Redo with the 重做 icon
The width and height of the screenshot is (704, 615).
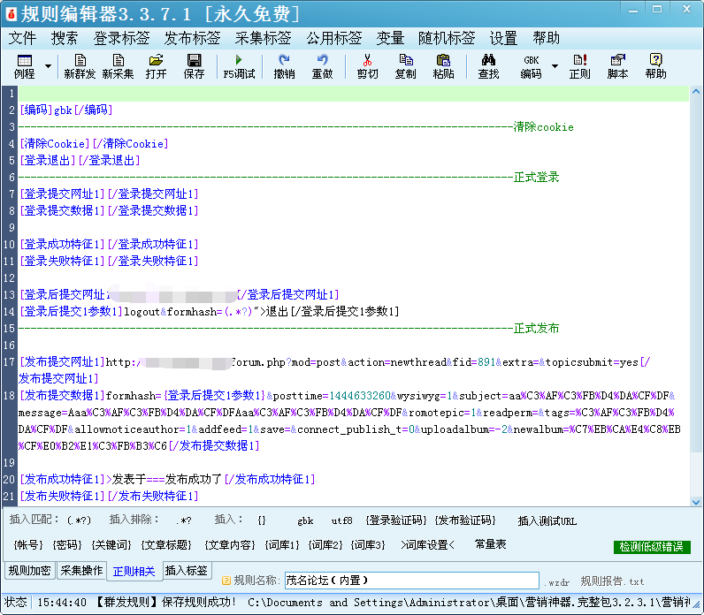coord(322,66)
